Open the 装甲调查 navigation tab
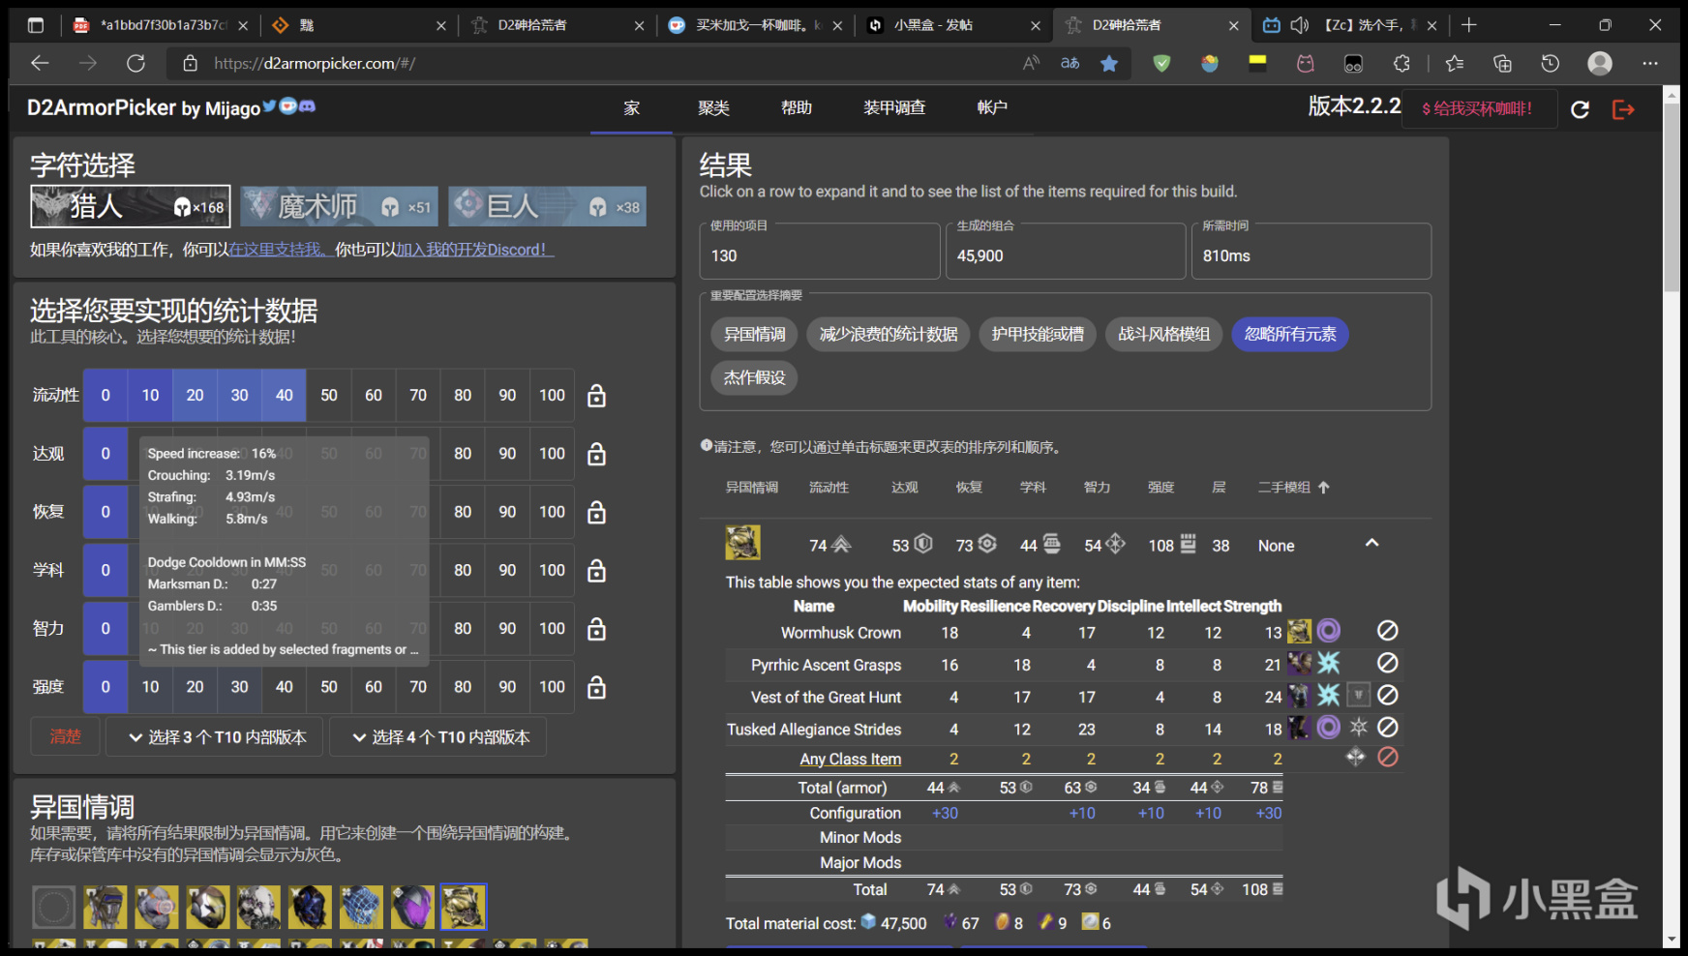The height and width of the screenshot is (956, 1688). tap(894, 107)
